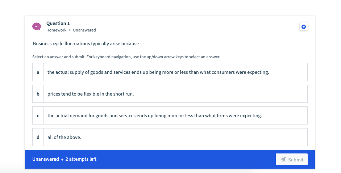Click the '2 attempts left' text
The image size is (341, 173).
pos(81,159)
